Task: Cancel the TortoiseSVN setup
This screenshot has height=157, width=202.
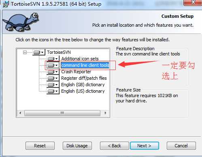Action: pyautogui.click(x=181, y=146)
